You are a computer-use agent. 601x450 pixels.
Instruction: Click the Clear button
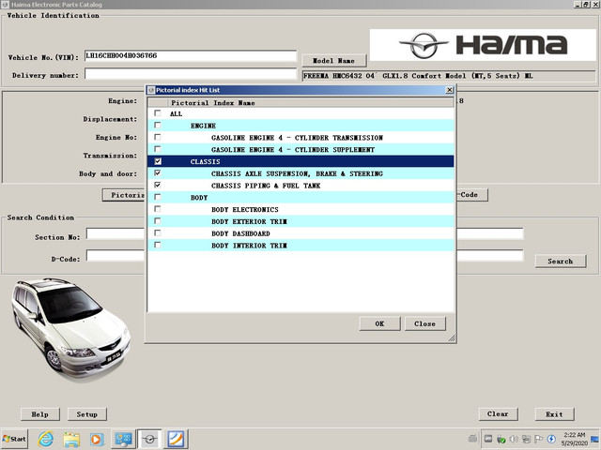[x=498, y=414]
